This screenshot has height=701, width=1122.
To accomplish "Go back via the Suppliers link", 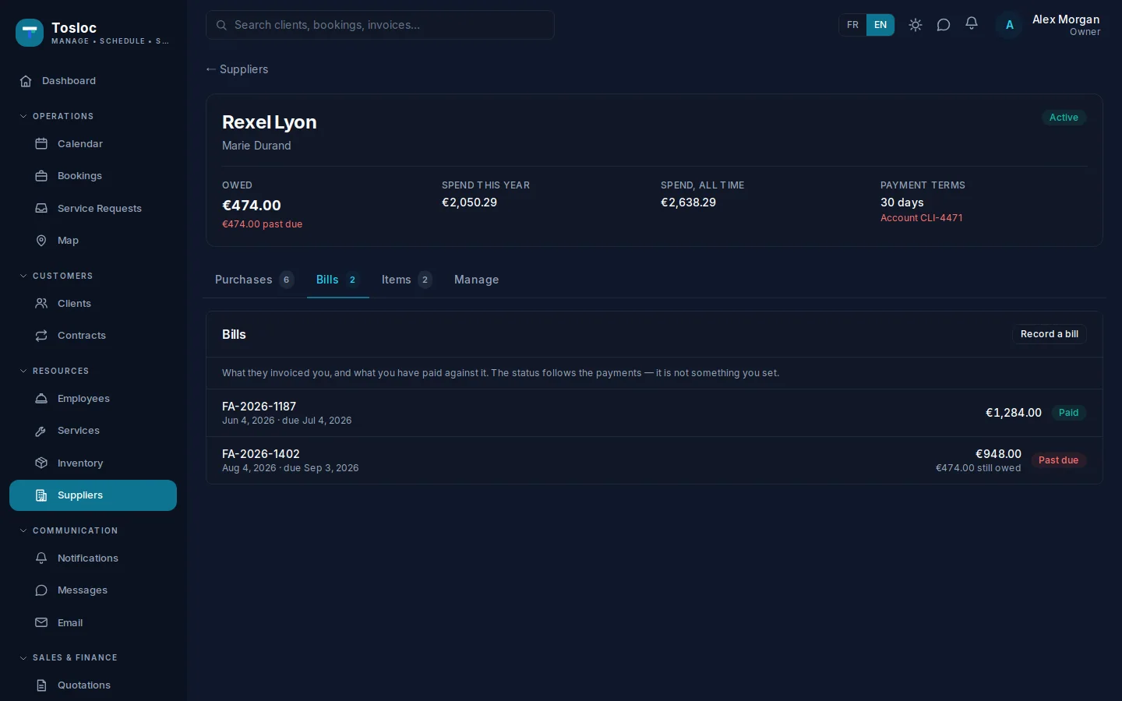I will 237,69.
